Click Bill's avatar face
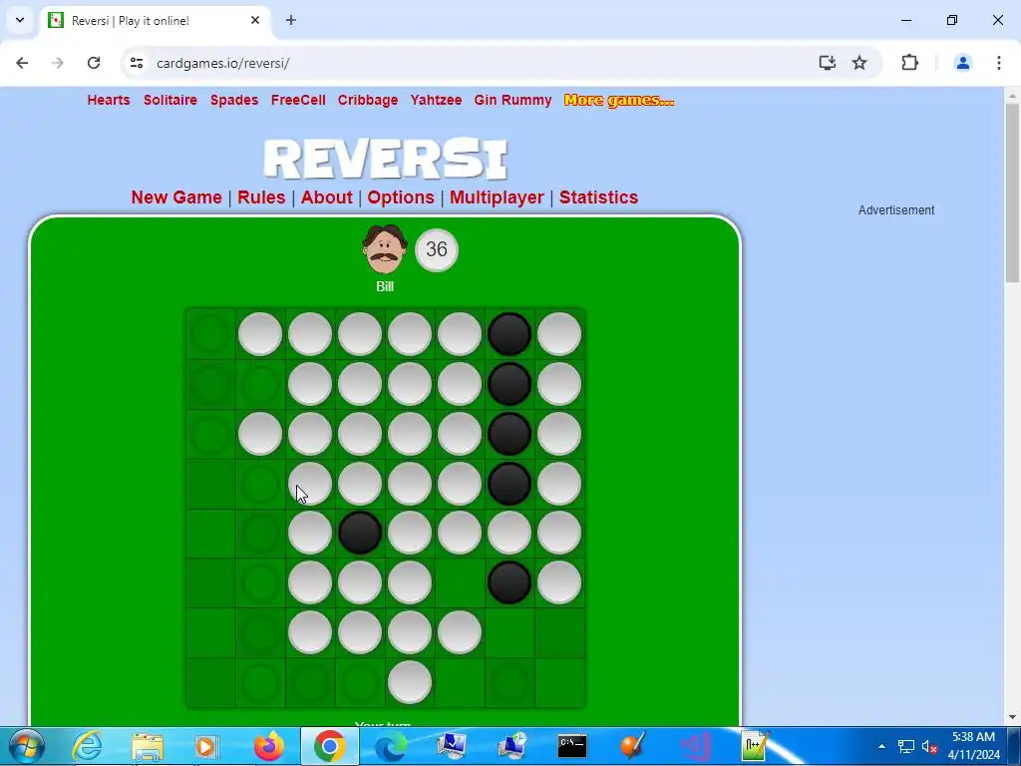Image resolution: width=1021 pixels, height=766 pixels. (x=384, y=249)
